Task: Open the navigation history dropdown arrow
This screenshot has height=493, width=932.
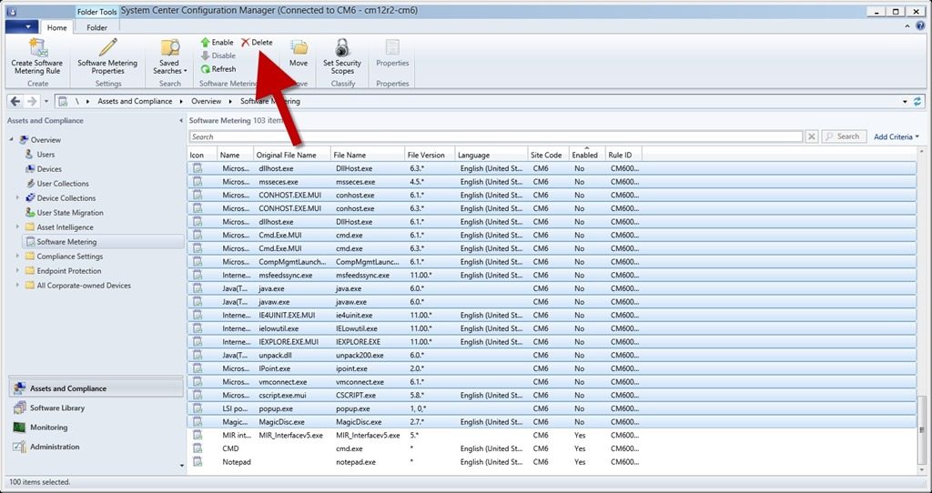Action: [x=46, y=102]
